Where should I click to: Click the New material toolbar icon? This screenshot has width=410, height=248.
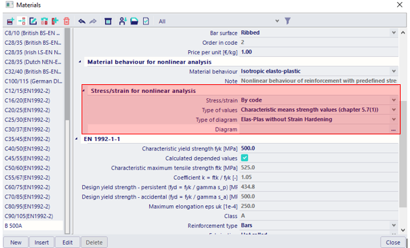coord(10,21)
